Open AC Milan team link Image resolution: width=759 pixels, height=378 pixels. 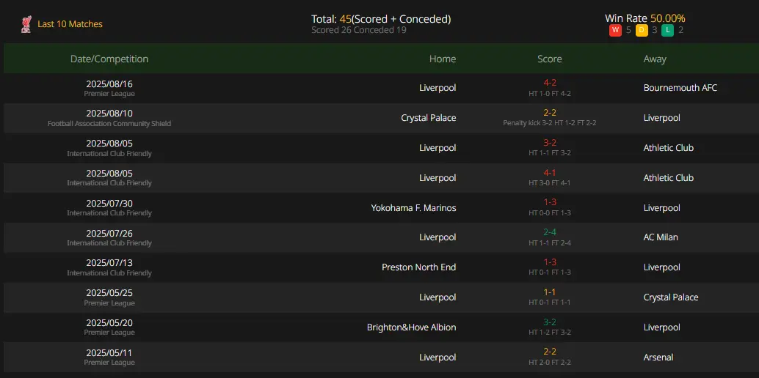(661, 237)
